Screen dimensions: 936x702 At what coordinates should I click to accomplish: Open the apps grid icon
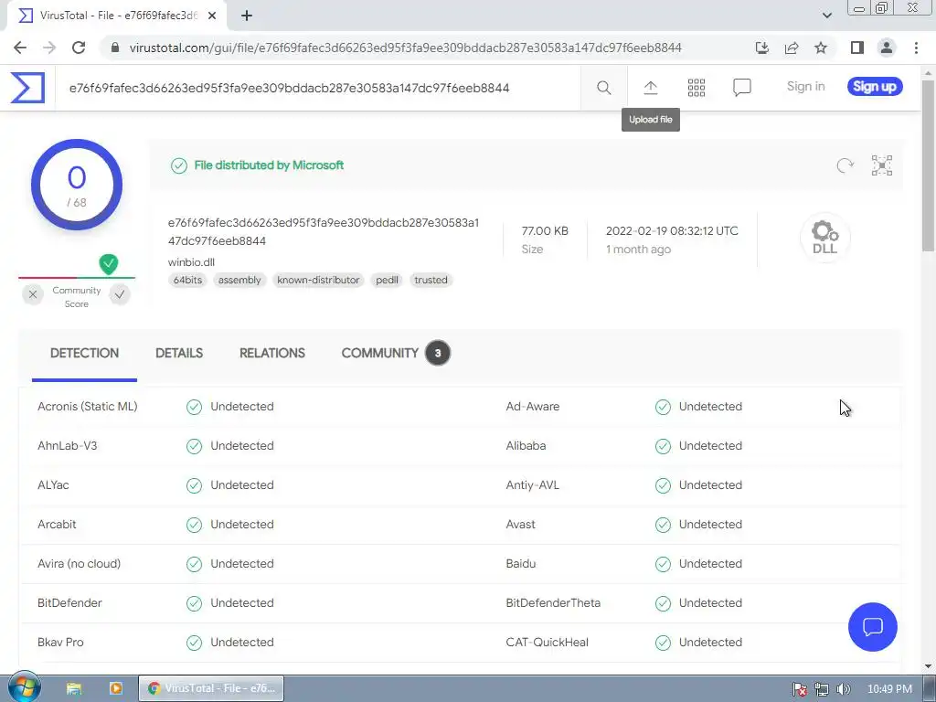point(696,88)
